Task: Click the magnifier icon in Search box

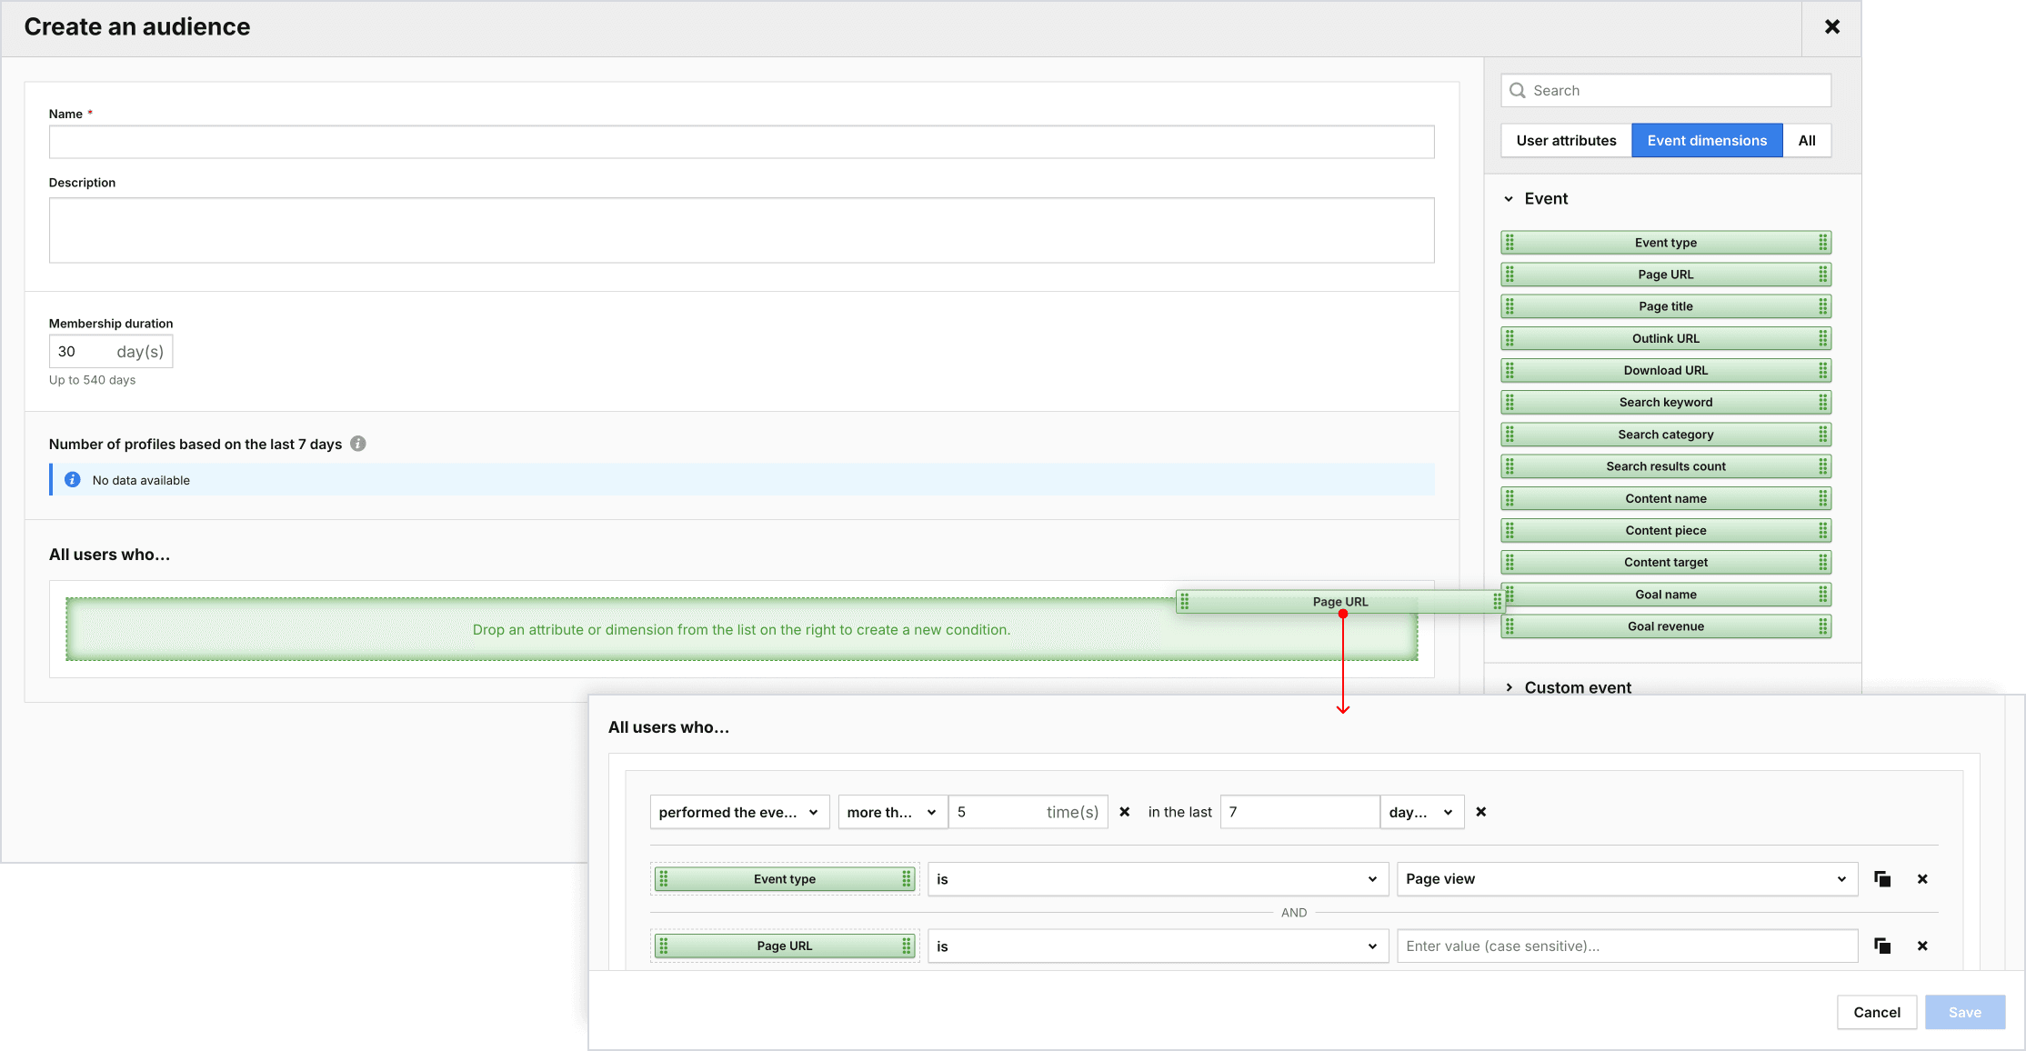Action: pos(1518,91)
